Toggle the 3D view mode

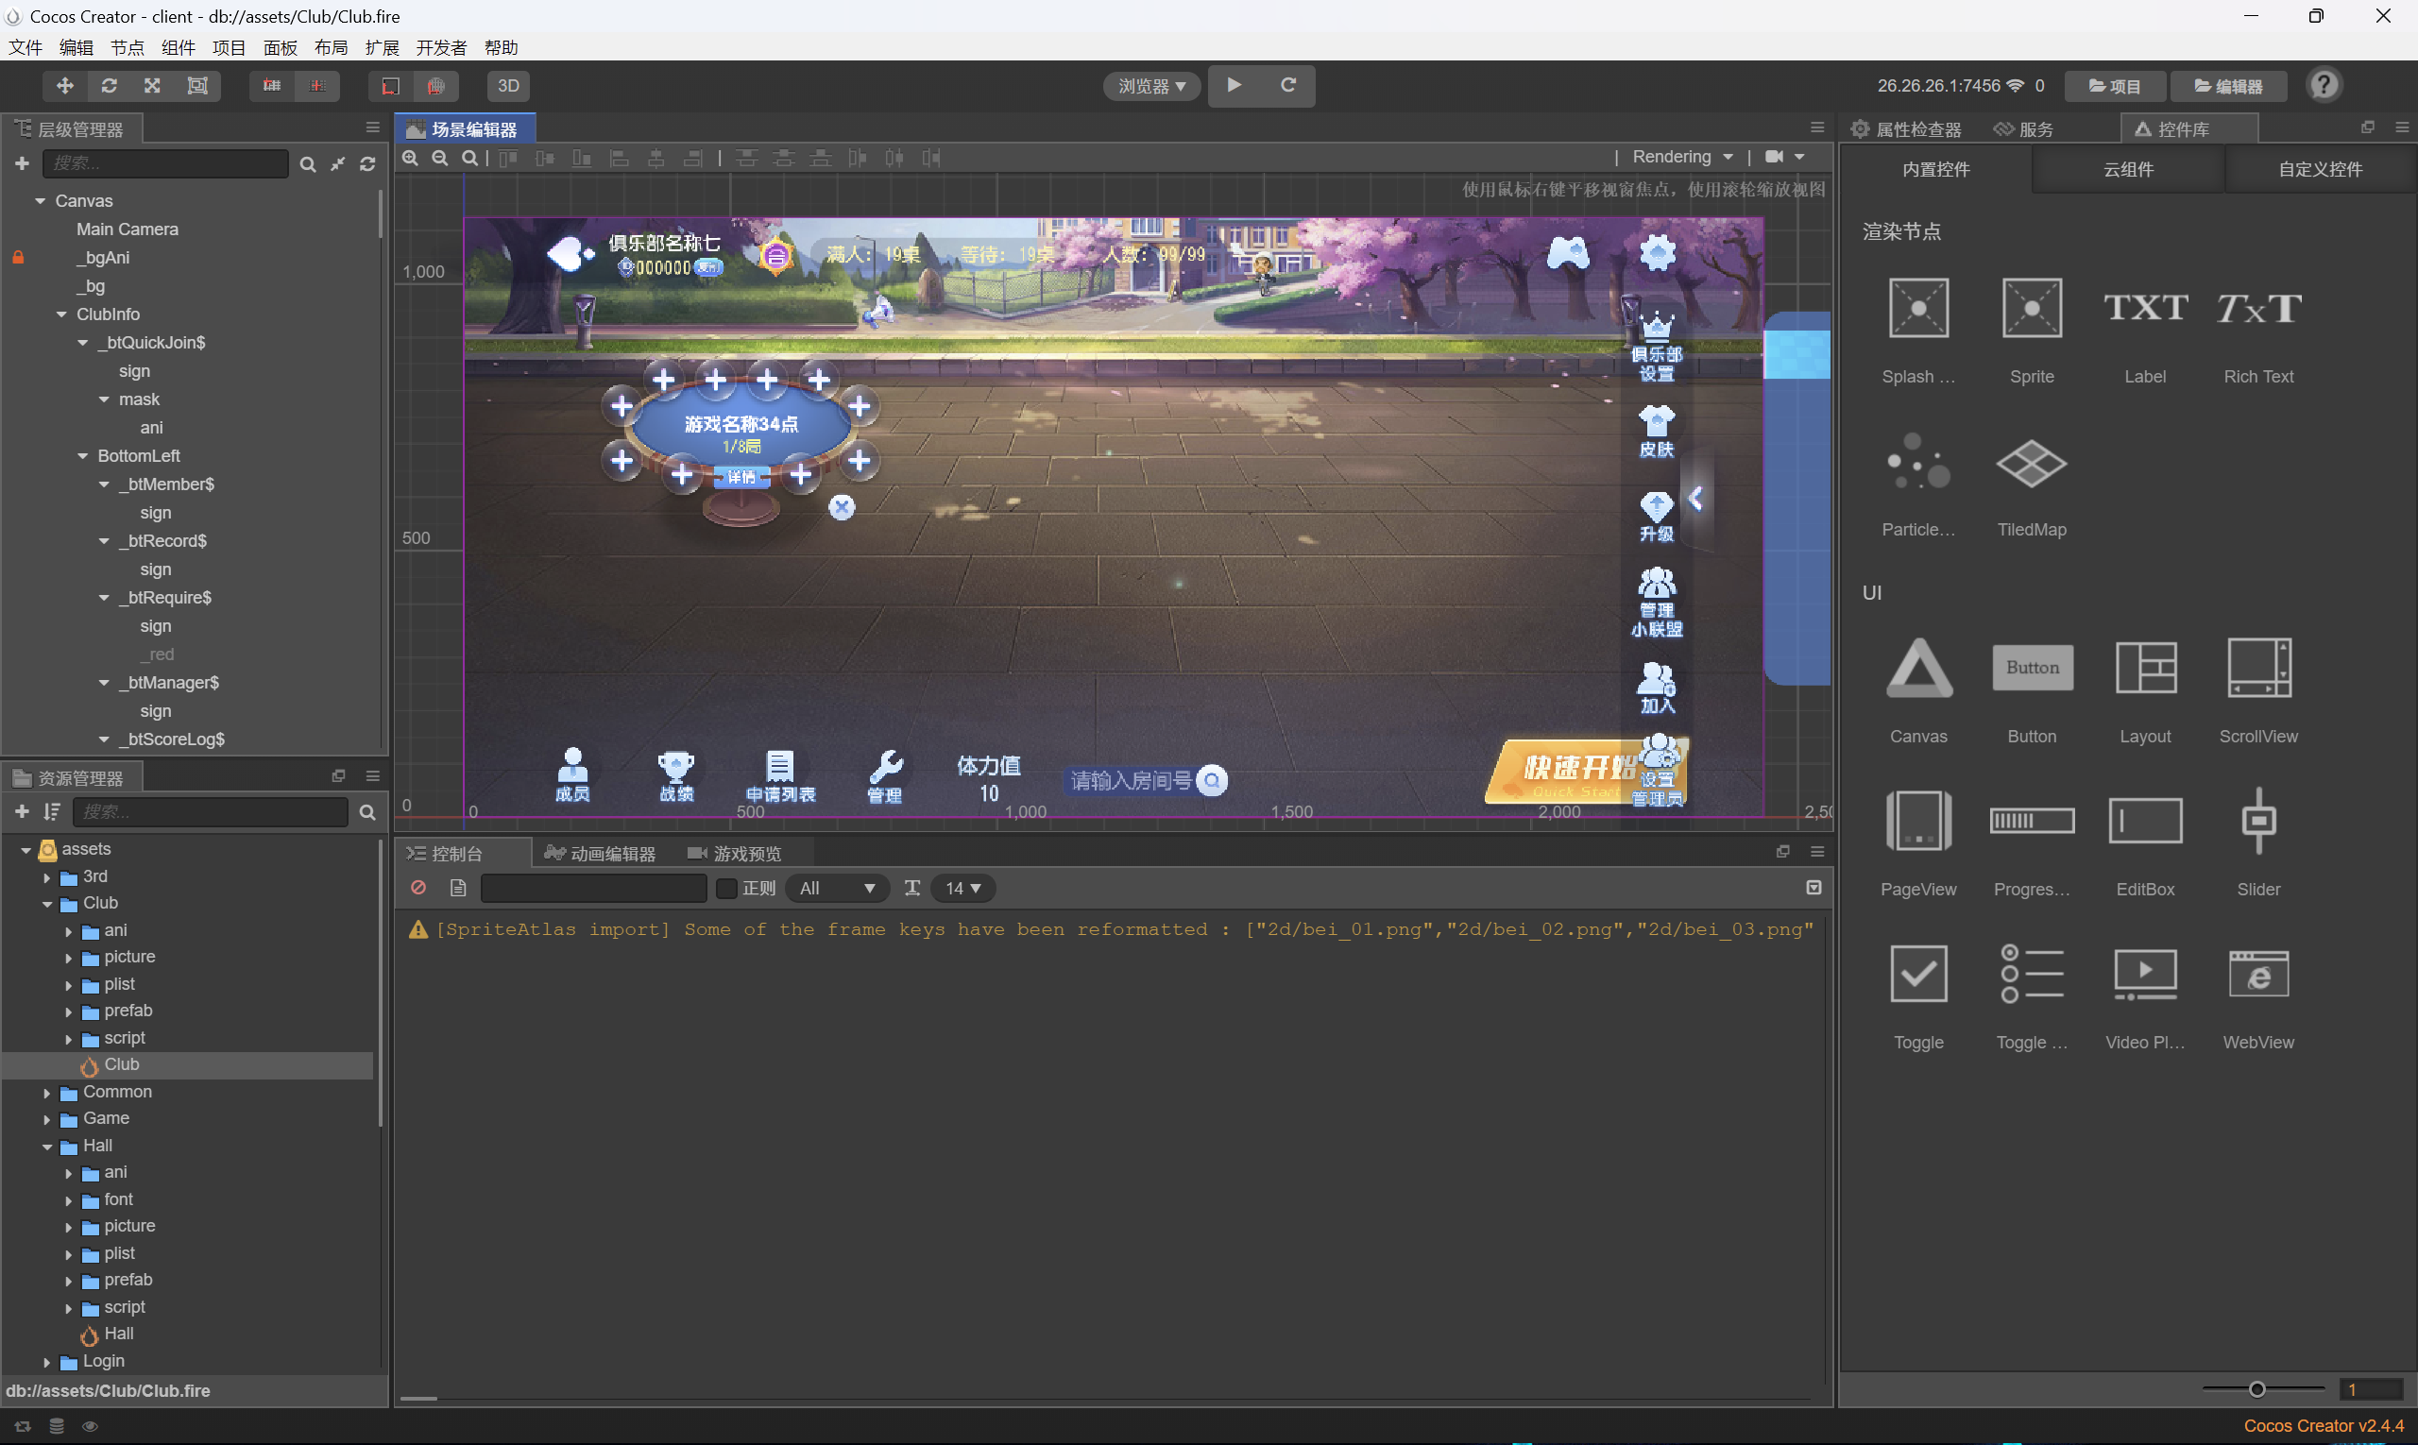tap(508, 86)
